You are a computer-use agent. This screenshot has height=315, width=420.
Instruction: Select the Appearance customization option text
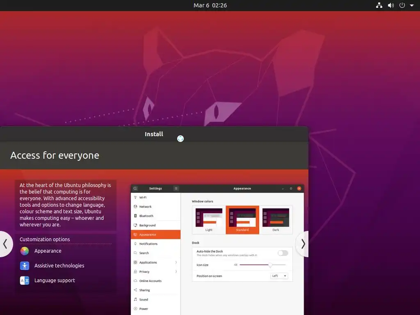[x=48, y=251]
